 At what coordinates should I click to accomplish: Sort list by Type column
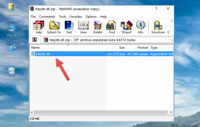(161, 48)
